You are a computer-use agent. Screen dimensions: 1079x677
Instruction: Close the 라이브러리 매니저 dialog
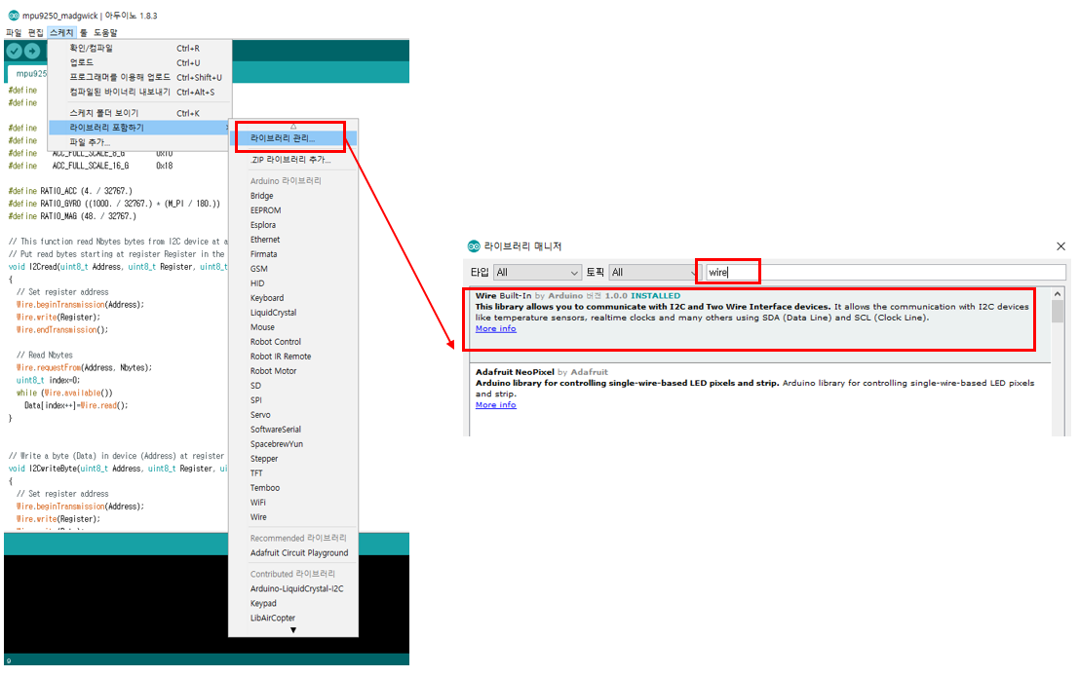pyautogui.click(x=1060, y=246)
